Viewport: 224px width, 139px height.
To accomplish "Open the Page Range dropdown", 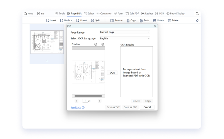I will pos(125,32).
